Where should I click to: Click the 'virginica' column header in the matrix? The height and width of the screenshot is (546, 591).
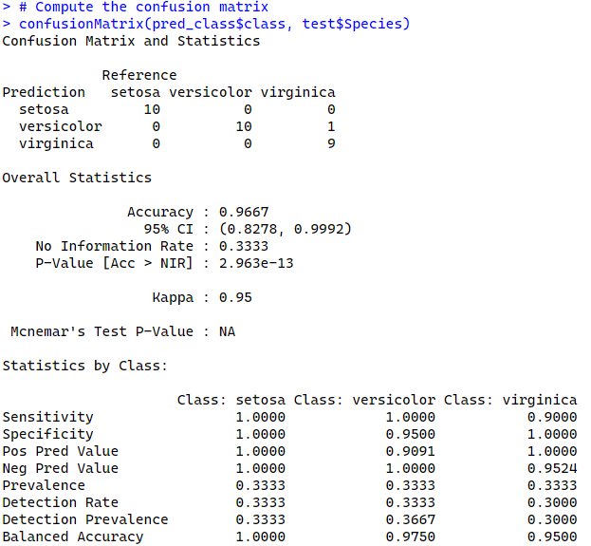(x=298, y=92)
